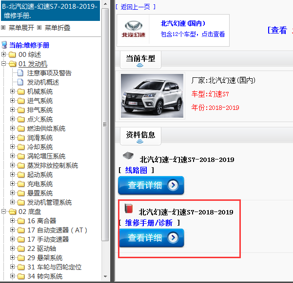Expand the 机械系统 node
Viewport: 293px width, 283px height.
(12, 91)
